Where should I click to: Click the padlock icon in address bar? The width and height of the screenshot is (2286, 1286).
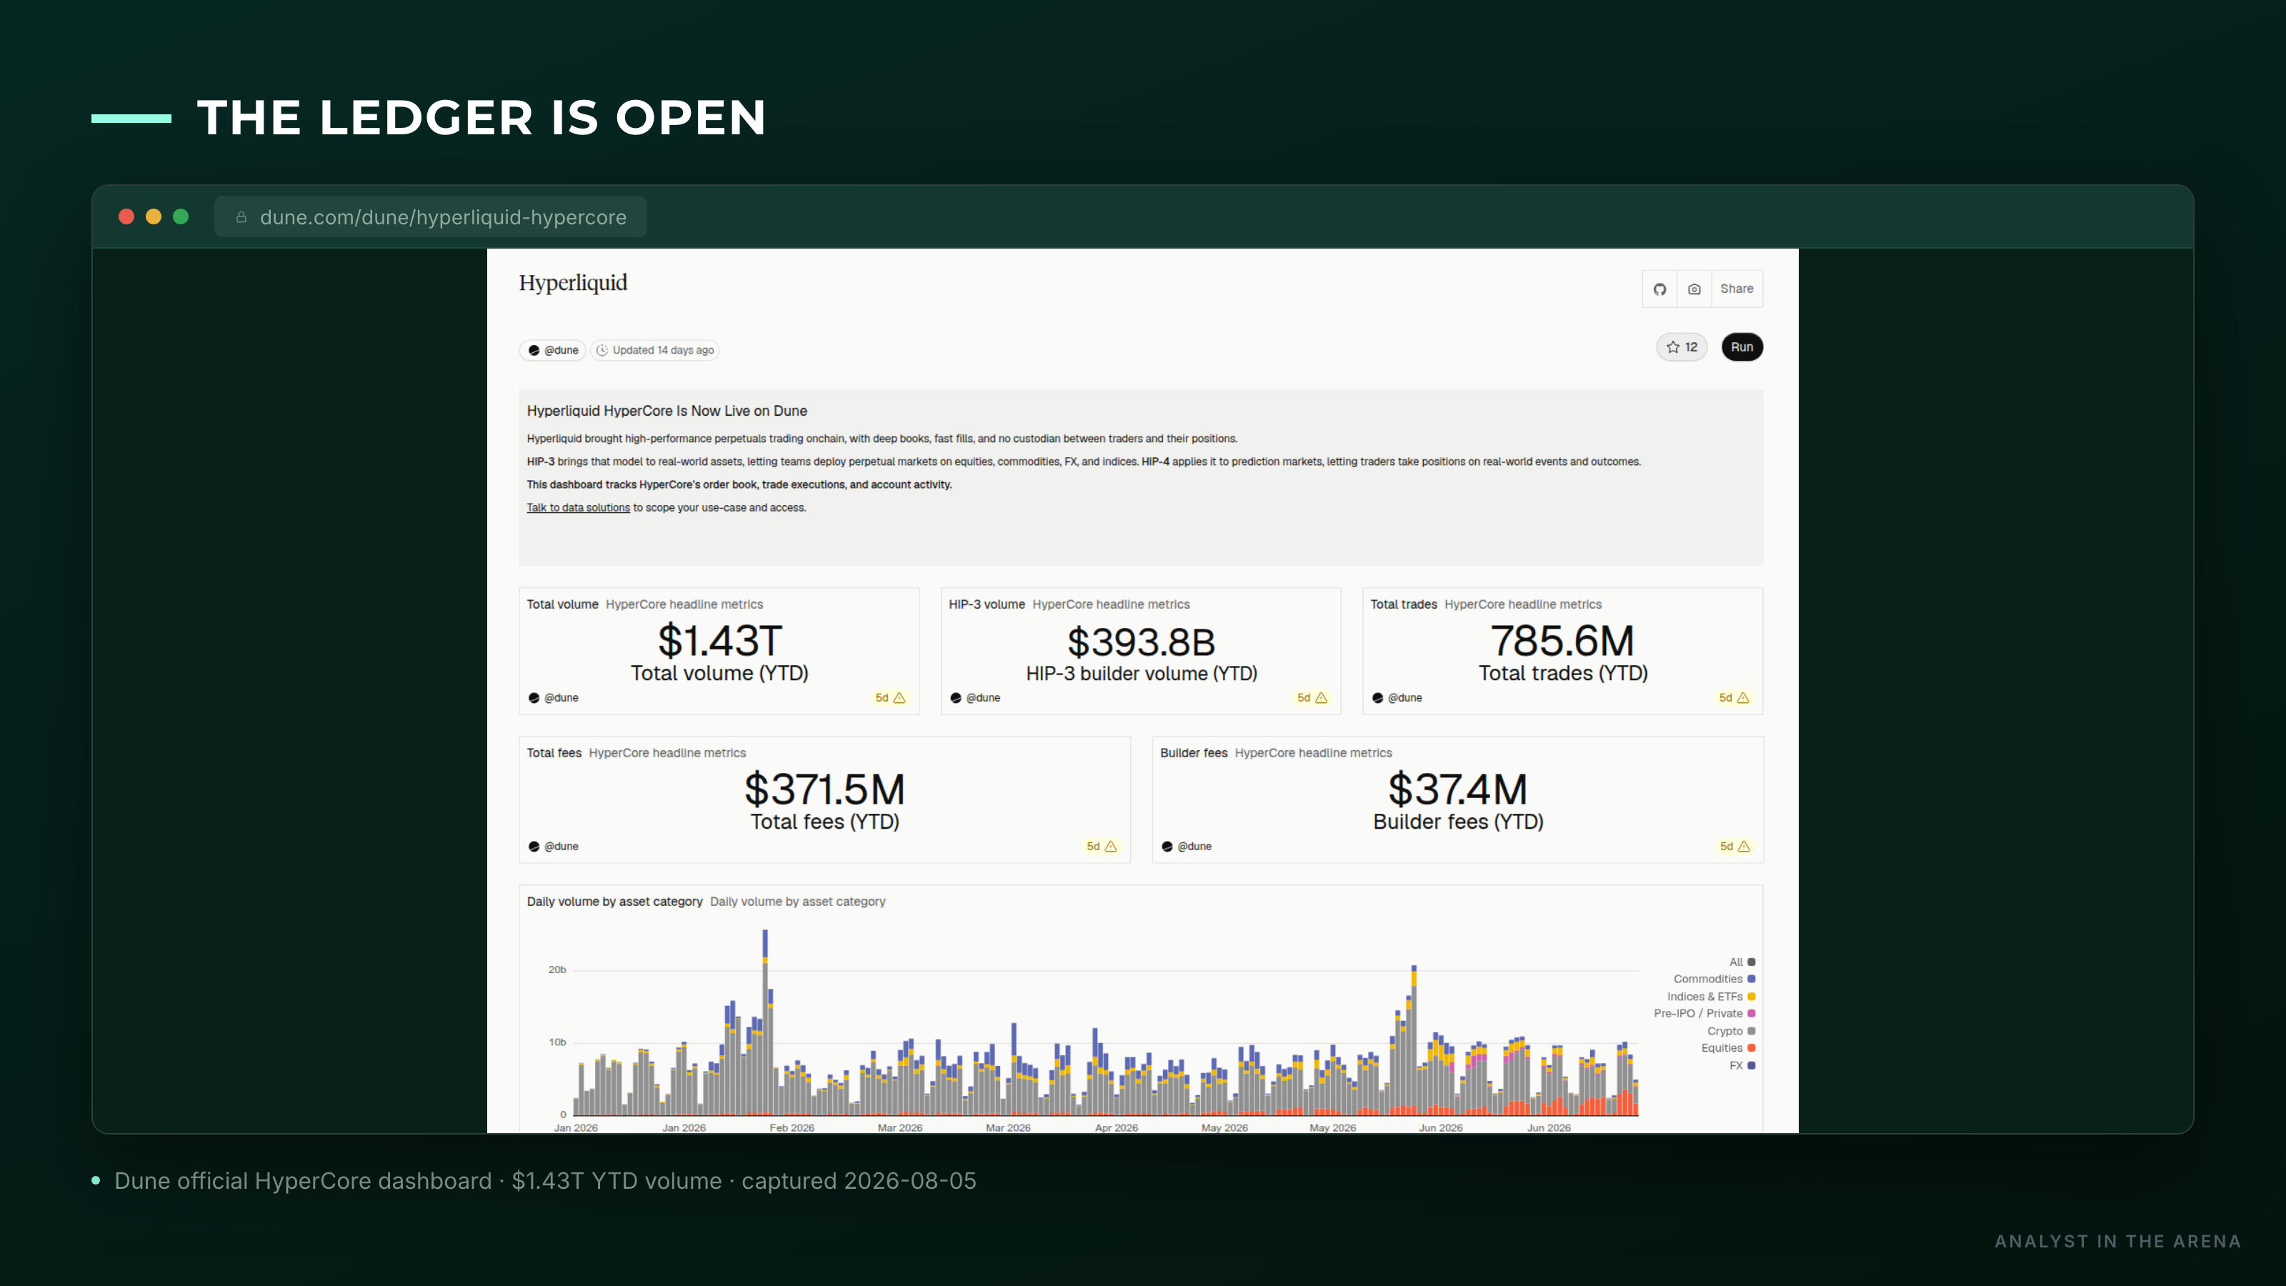[x=241, y=217]
